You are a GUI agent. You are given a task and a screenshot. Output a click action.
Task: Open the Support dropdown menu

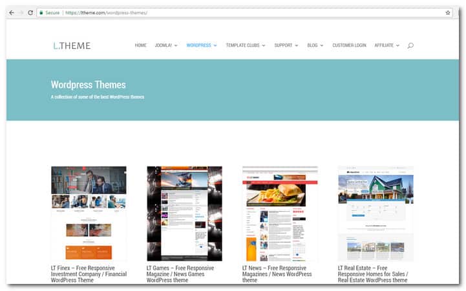pos(286,46)
